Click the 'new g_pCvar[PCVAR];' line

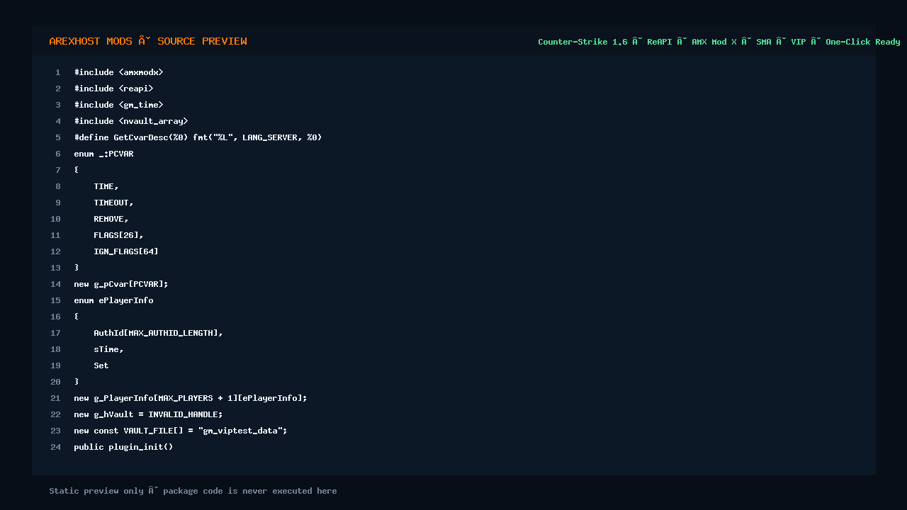pyautogui.click(x=121, y=284)
